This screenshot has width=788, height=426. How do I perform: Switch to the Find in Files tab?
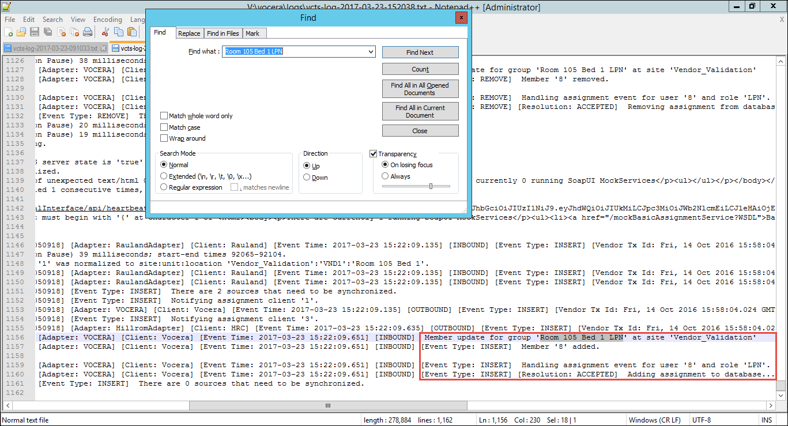[223, 33]
